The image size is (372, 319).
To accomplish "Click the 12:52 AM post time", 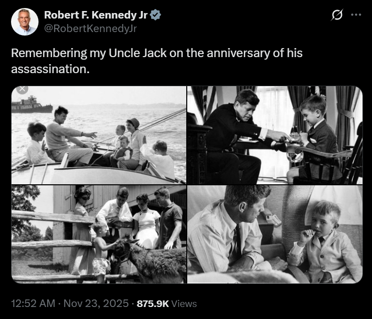I will (32, 303).
